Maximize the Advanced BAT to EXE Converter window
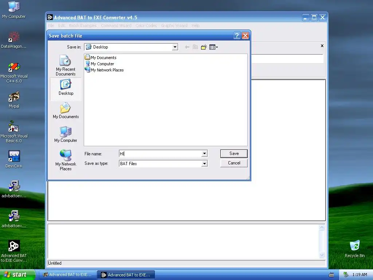The width and height of the screenshot is (373, 280). 314,17
